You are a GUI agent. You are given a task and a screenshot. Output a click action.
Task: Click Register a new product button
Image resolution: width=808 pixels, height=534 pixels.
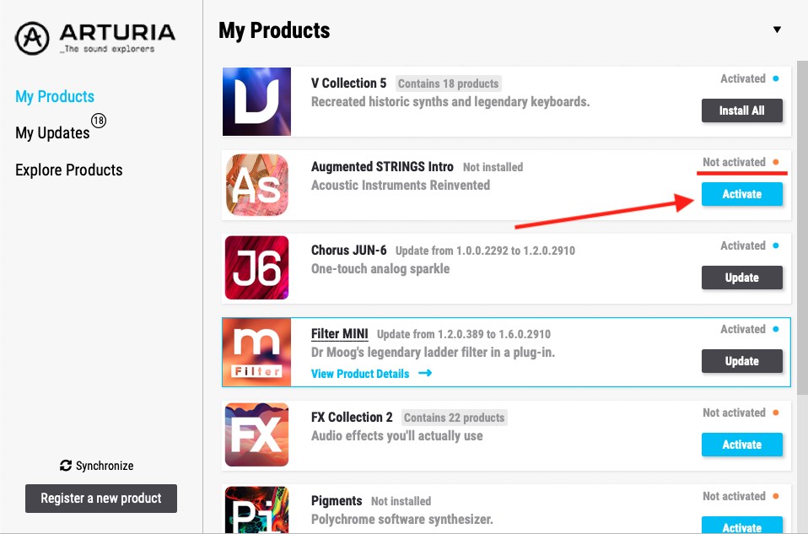coord(101,499)
